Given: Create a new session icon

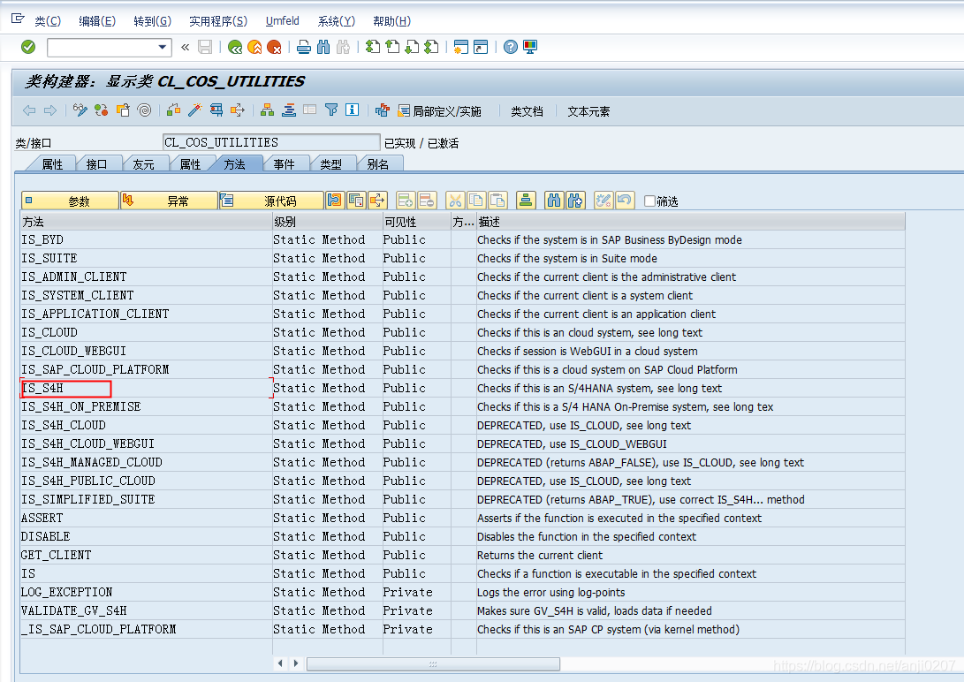Looking at the screenshot, I should 461,47.
